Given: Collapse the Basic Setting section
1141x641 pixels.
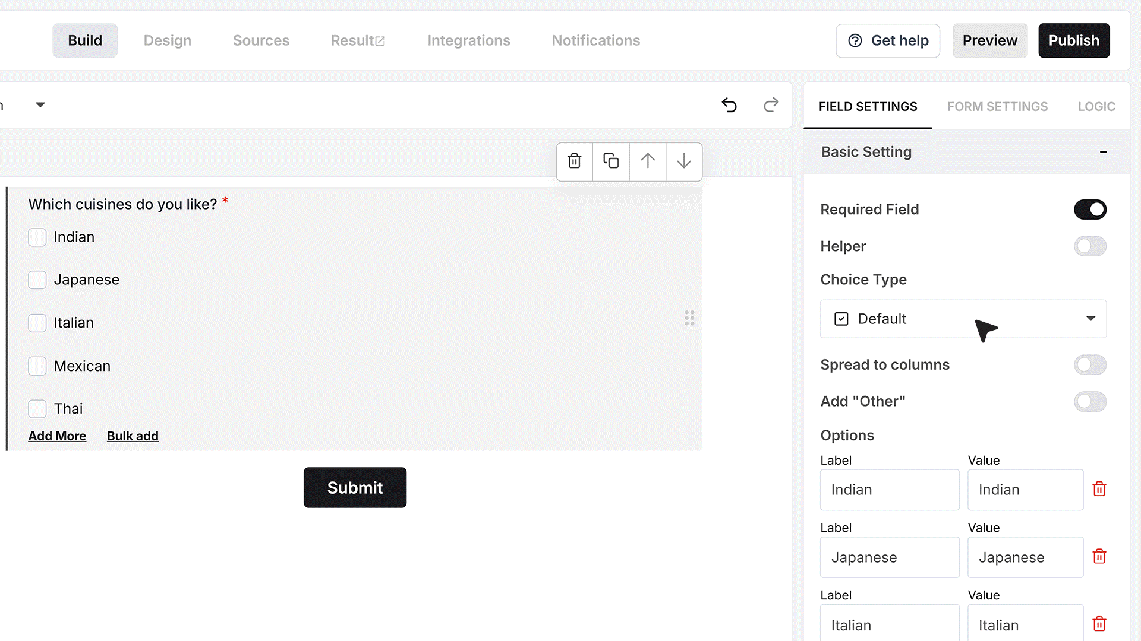Looking at the screenshot, I should (1103, 152).
